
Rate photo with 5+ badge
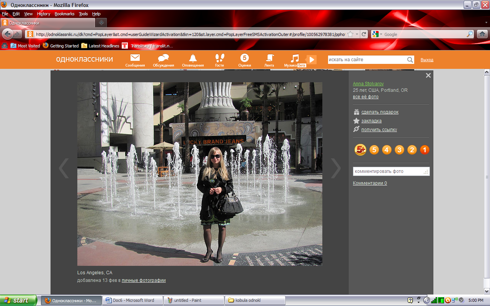(x=361, y=150)
